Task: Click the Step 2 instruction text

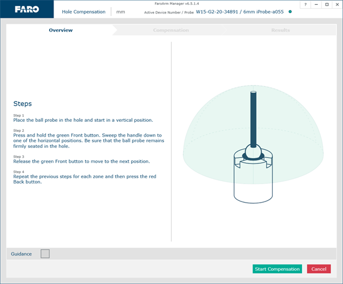Action: [89, 141]
